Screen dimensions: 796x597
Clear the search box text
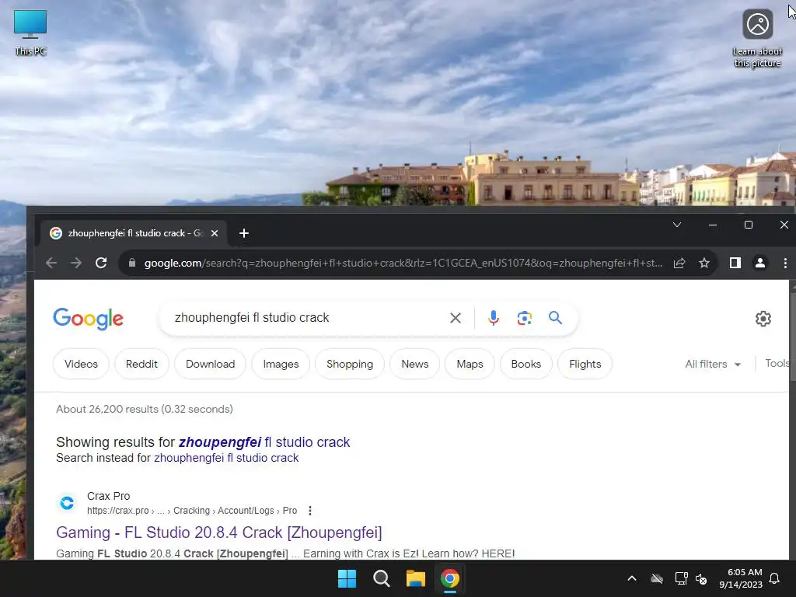coord(456,318)
